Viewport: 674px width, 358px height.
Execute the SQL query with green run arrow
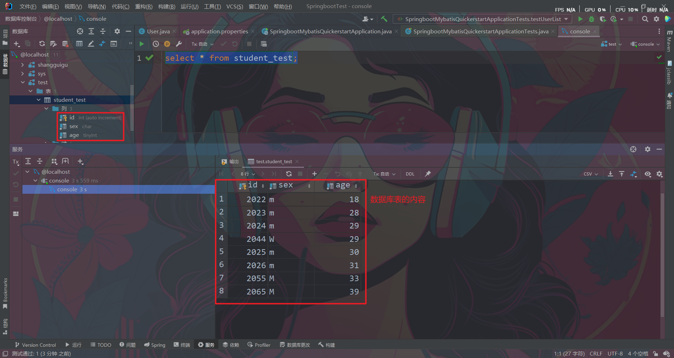click(x=142, y=44)
